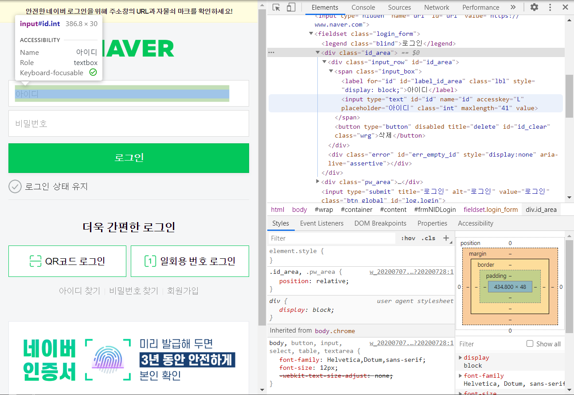Collapse the fieldset login_form node

311,34
